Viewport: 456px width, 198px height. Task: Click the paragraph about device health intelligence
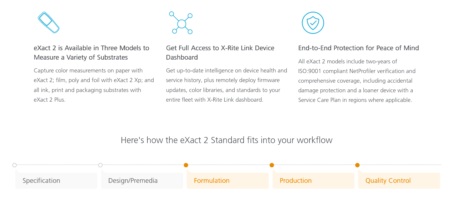227,85
